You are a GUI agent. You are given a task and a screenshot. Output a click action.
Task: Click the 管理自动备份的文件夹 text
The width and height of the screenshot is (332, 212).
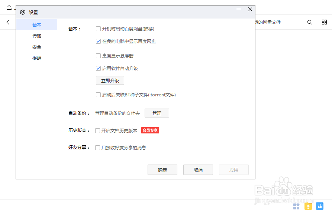pos(117,113)
